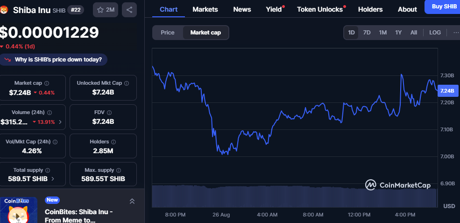Click the Holders value 2.85M
Viewport: 460px width, 223px height.
click(x=103, y=151)
